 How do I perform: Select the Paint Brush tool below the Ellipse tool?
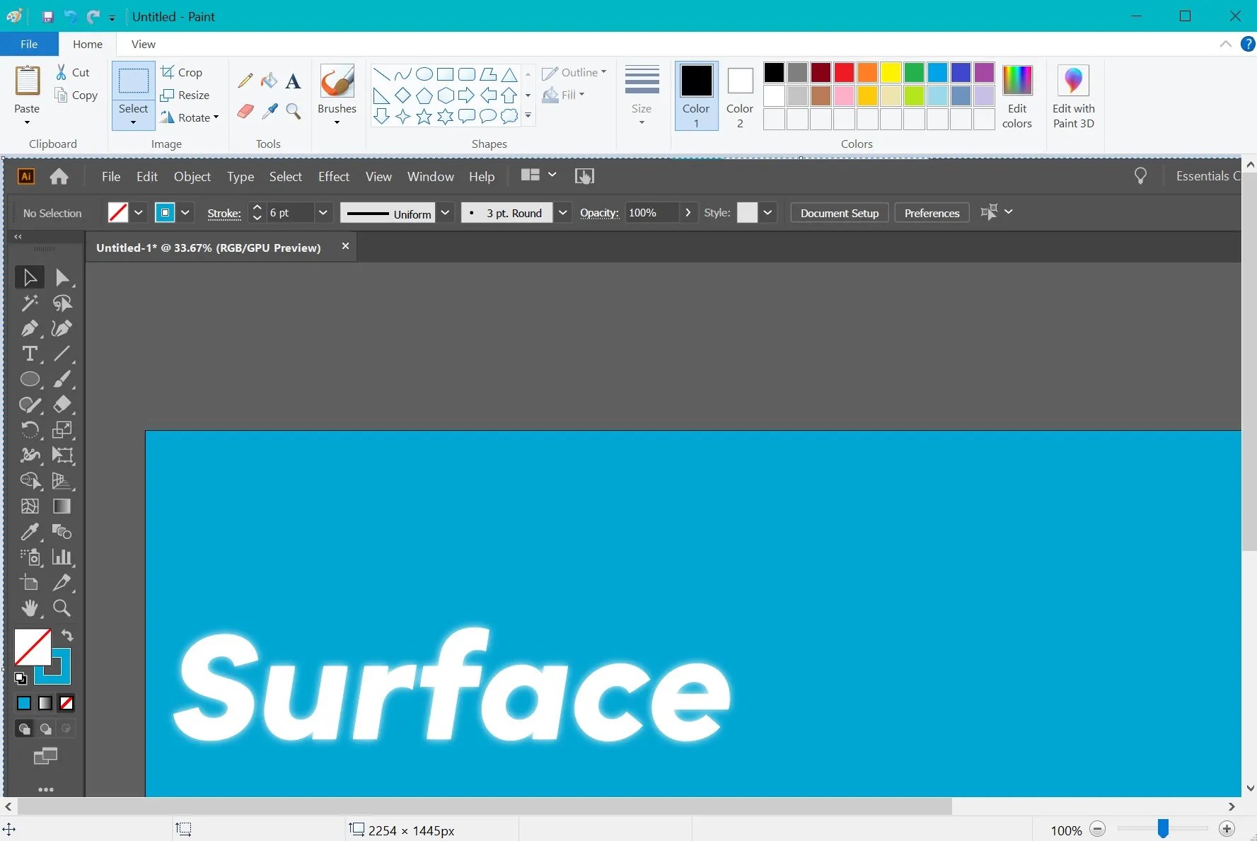[62, 380]
